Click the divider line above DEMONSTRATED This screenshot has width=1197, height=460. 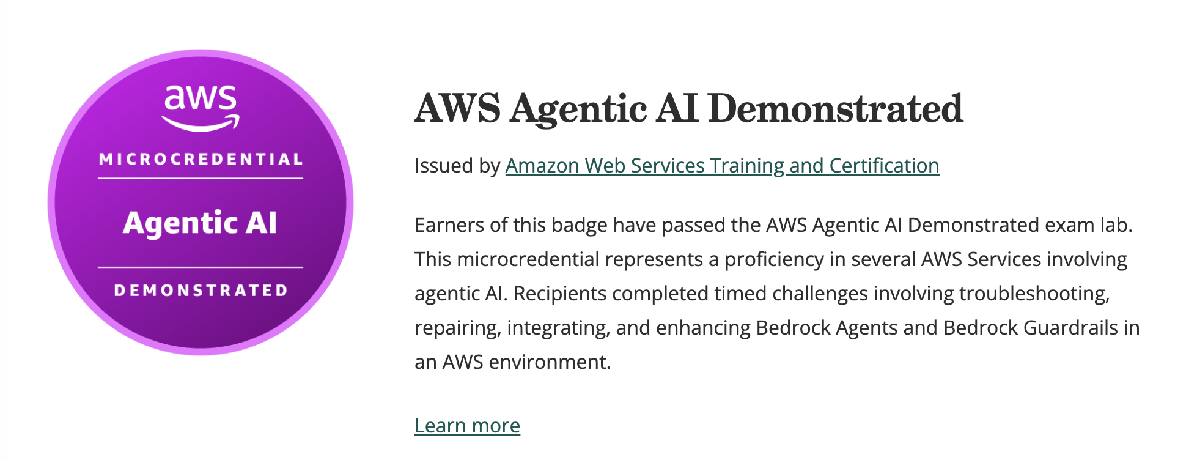[201, 267]
